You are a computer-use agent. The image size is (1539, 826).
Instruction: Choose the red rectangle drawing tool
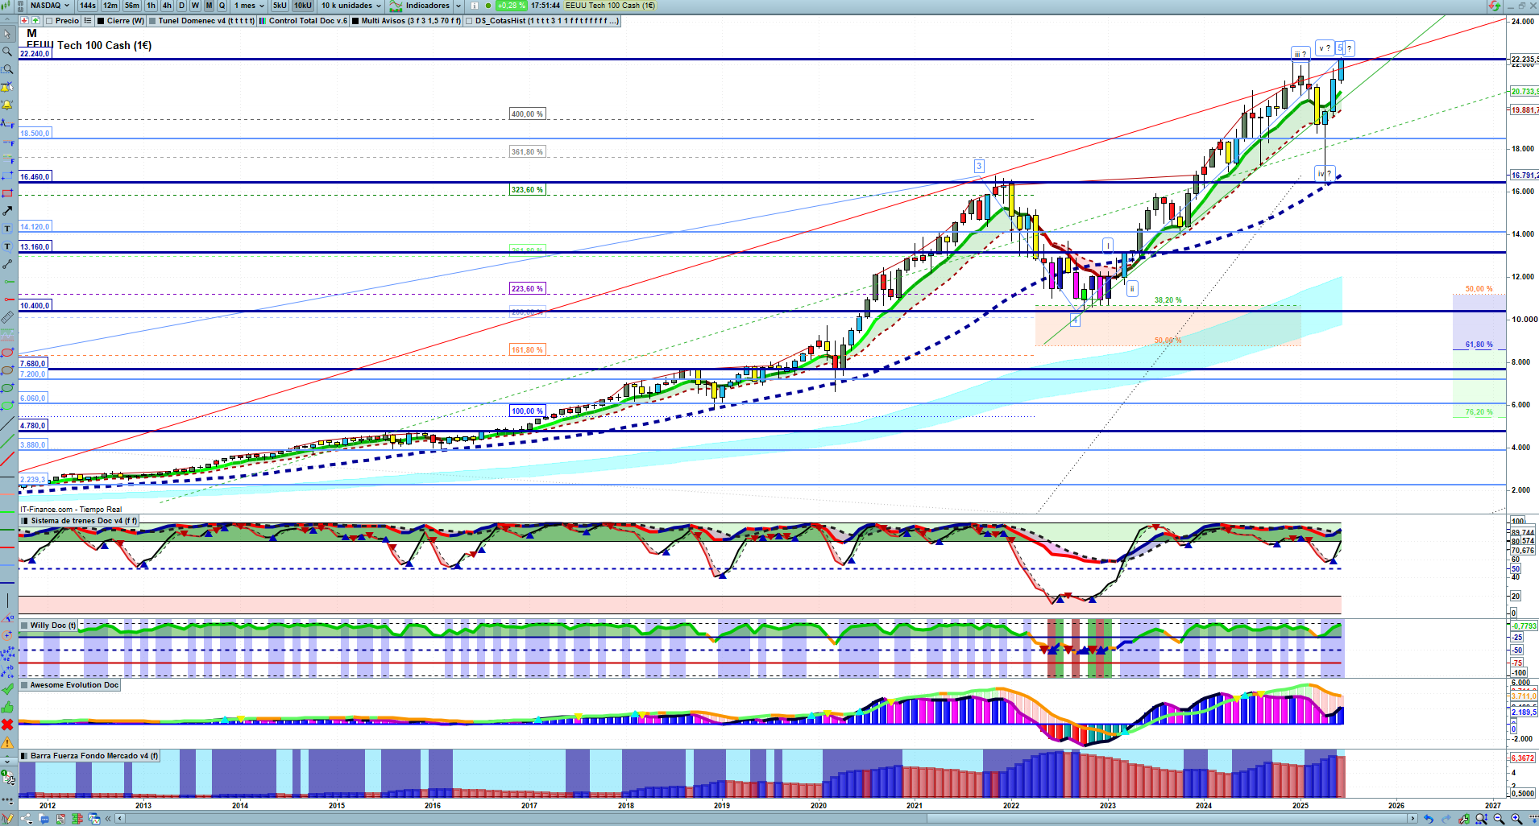click(x=7, y=193)
